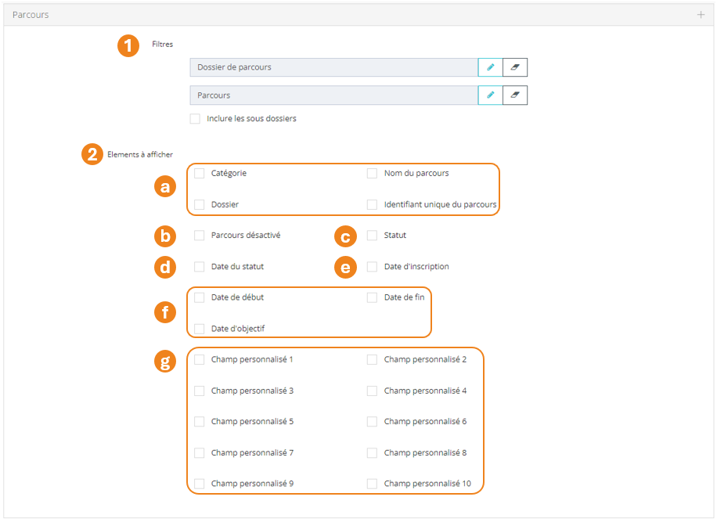Click the pencil icon beside Parcours filter
This screenshot has width=717, height=522.
tap(490, 95)
